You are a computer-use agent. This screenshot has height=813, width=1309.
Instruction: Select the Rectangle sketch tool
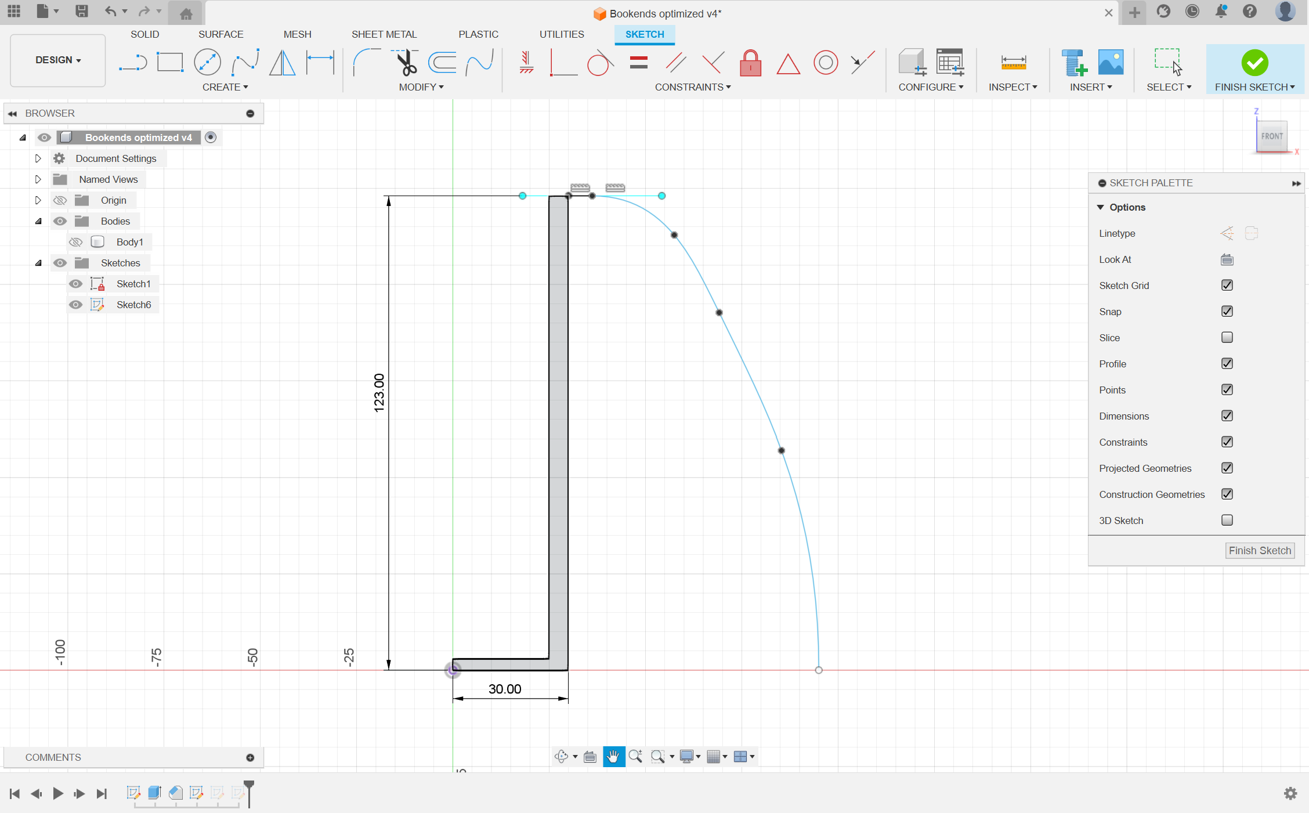pyautogui.click(x=170, y=62)
